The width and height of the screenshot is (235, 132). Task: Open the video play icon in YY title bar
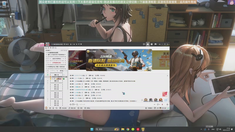(144, 44)
